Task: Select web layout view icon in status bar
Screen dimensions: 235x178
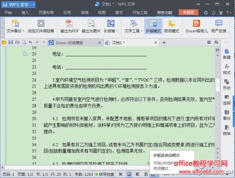Action: [146, 174]
